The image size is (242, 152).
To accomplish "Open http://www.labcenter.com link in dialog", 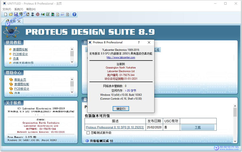I will coord(121,57).
